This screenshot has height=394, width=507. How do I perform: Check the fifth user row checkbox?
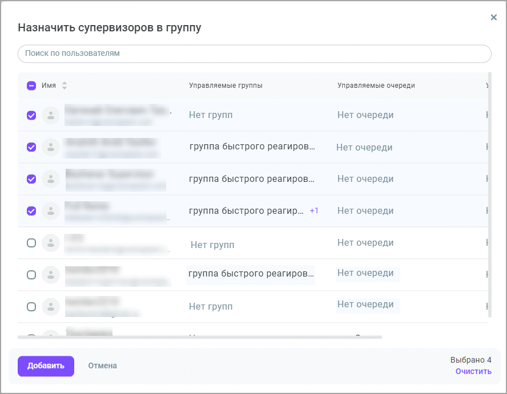[x=31, y=243]
